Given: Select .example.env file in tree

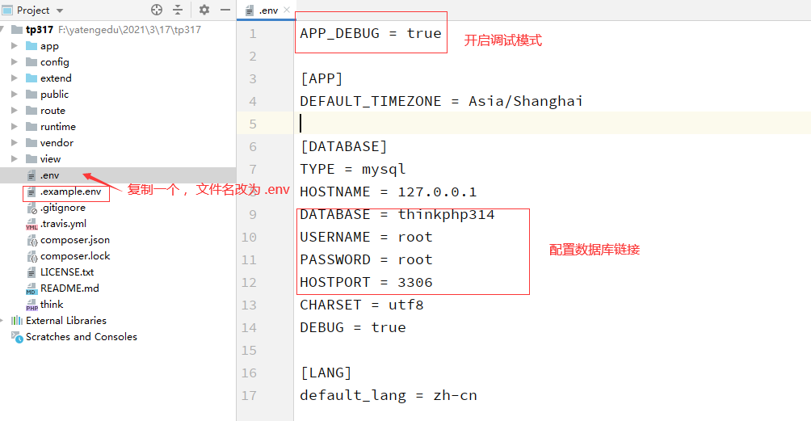Looking at the screenshot, I should [x=70, y=192].
